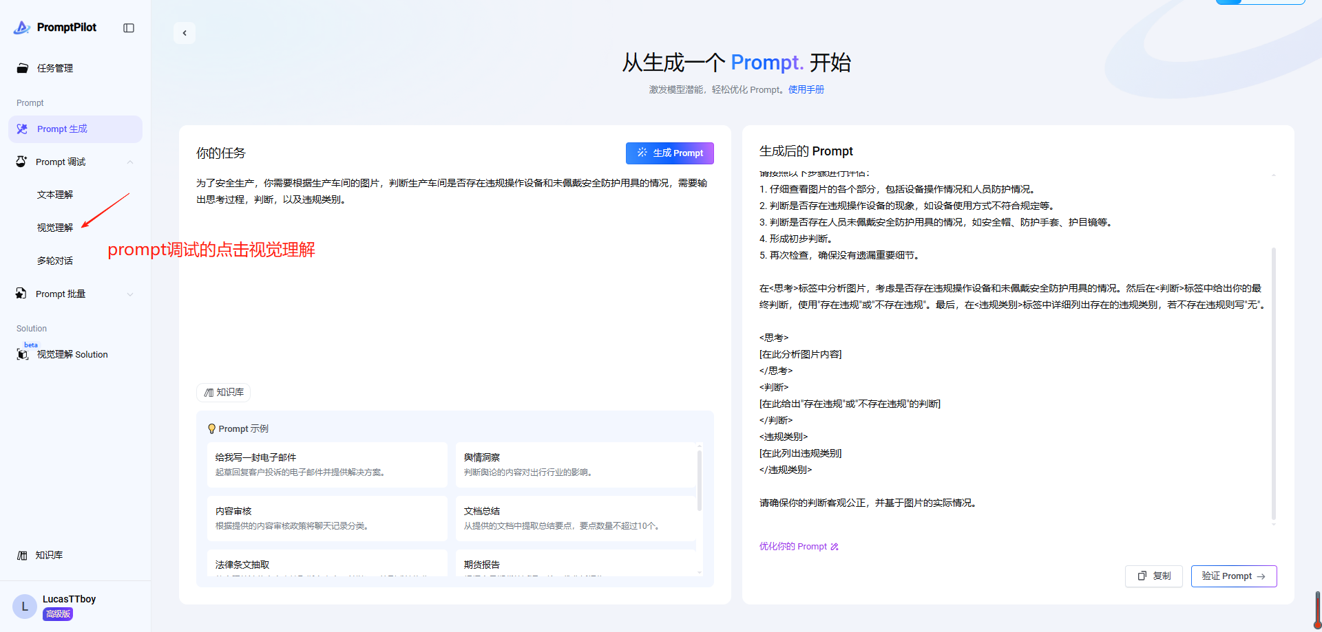
Task: Copy generated prompt with 复制 button
Action: (1154, 576)
